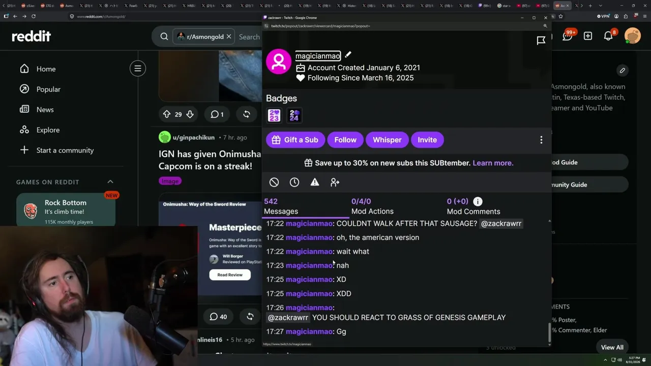Image resolution: width=651 pixels, height=366 pixels.
Task: Click @zackrawrr mention in sausage message
Action: [x=501, y=224]
